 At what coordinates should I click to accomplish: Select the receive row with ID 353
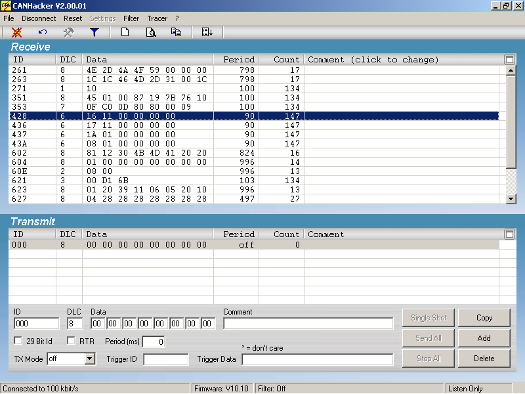click(254, 107)
